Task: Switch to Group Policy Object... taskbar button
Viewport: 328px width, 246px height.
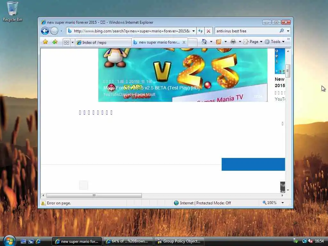Action: (179, 241)
